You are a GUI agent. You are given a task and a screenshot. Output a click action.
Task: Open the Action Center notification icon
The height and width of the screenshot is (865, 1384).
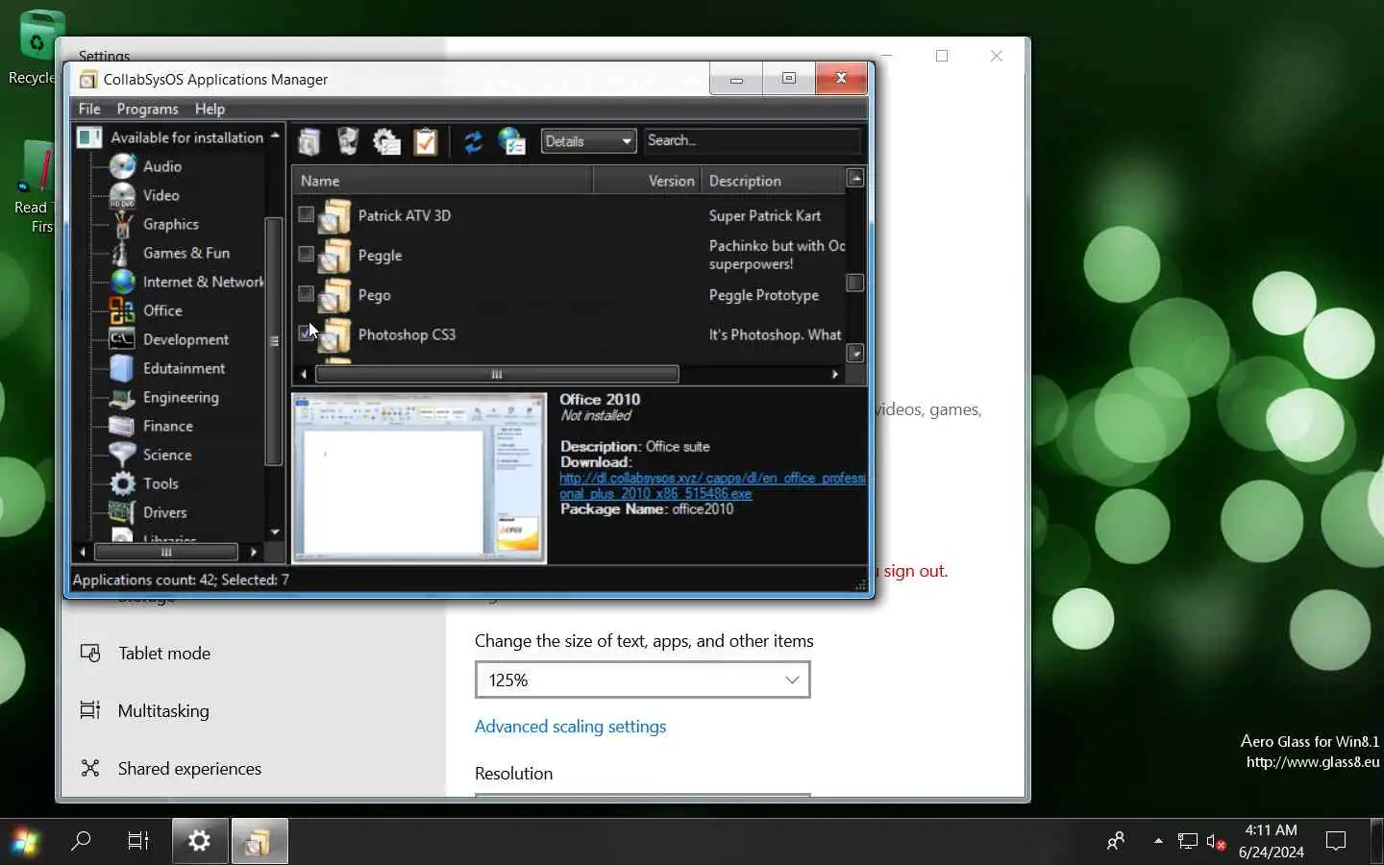(x=1336, y=841)
